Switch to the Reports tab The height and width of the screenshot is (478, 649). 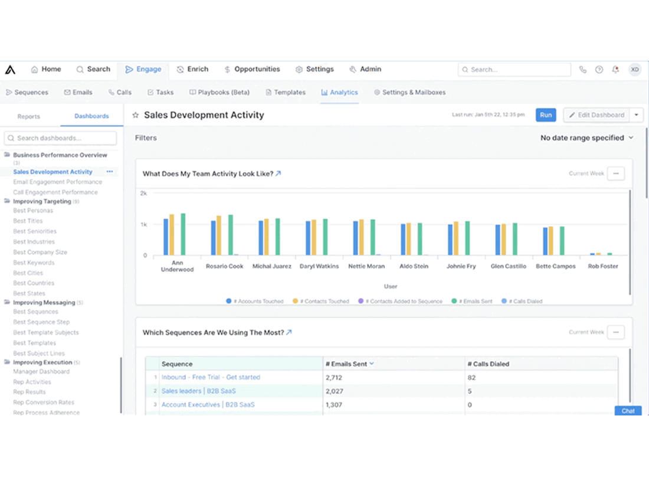tap(28, 116)
